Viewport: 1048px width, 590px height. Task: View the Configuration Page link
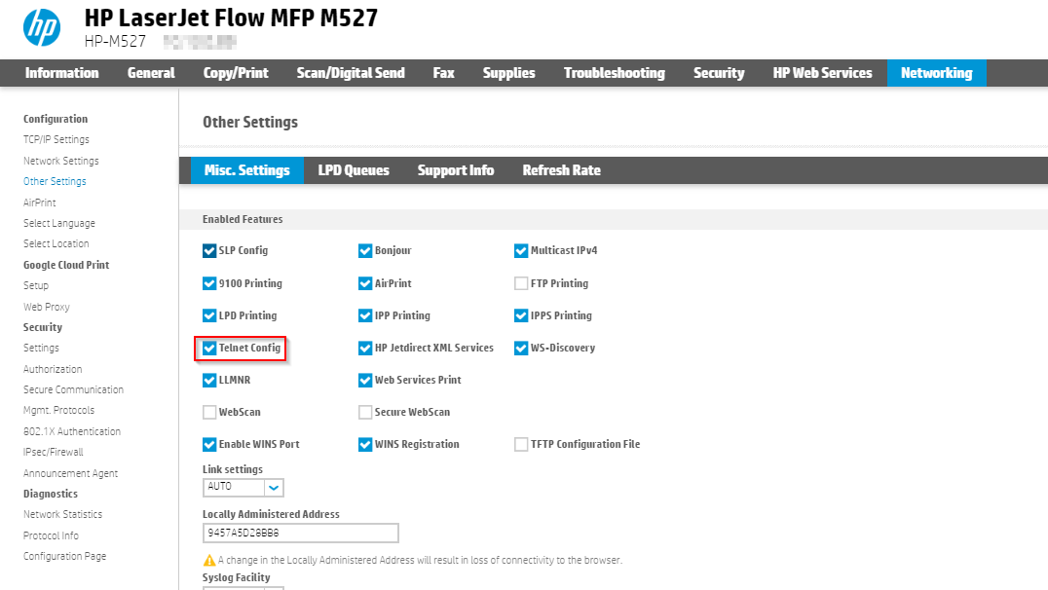click(65, 556)
